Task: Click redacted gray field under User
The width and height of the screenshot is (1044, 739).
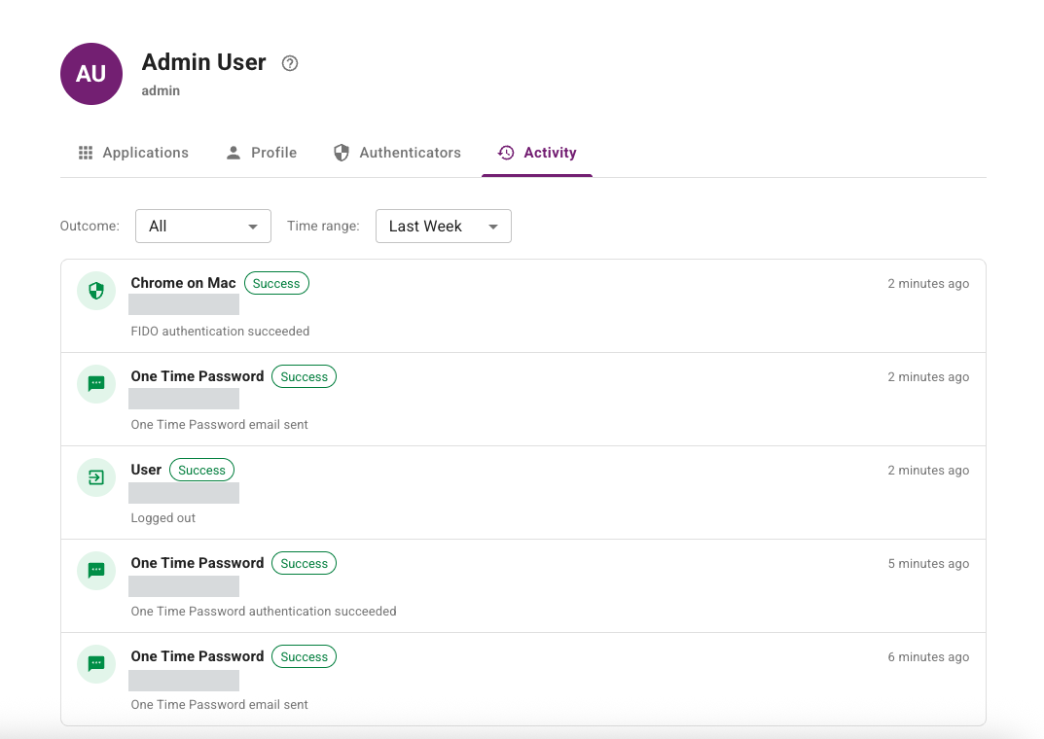Action: (184, 493)
